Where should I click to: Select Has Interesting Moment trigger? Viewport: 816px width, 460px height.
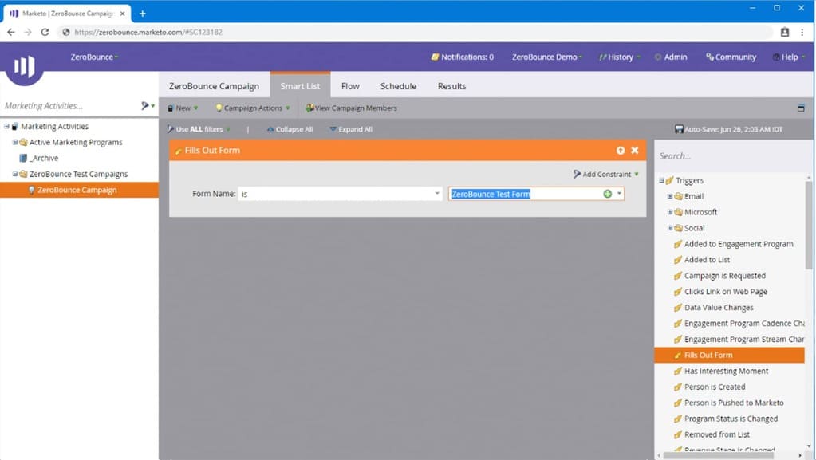726,371
